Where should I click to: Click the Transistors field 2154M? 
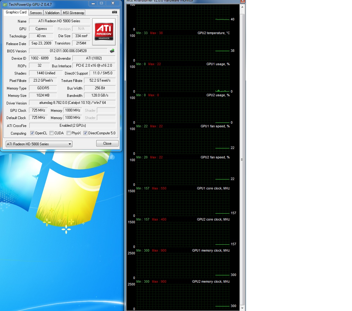81,43
